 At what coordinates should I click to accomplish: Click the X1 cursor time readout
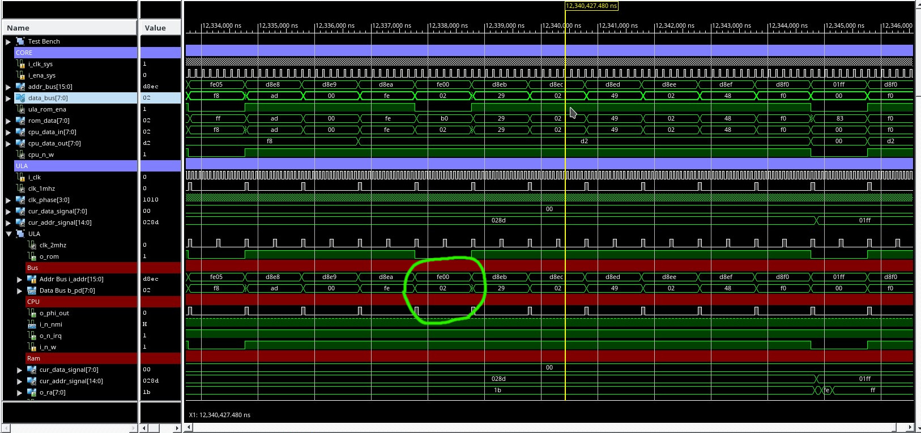[x=220, y=415]
